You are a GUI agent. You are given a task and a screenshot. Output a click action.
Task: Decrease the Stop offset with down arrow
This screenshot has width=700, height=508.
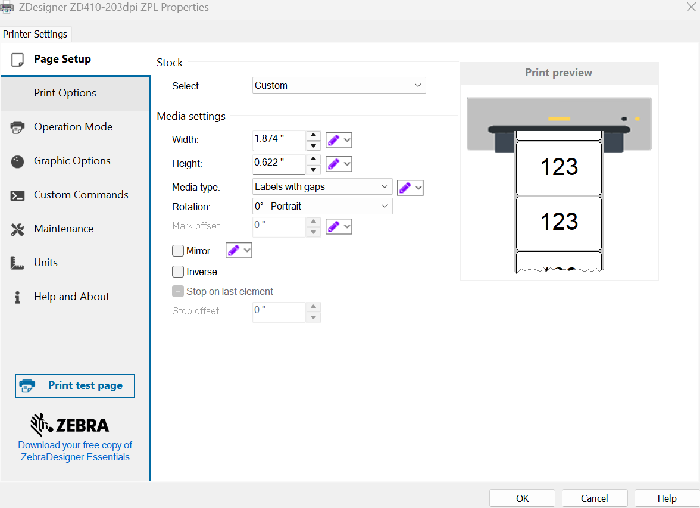[x=313, y=317]
